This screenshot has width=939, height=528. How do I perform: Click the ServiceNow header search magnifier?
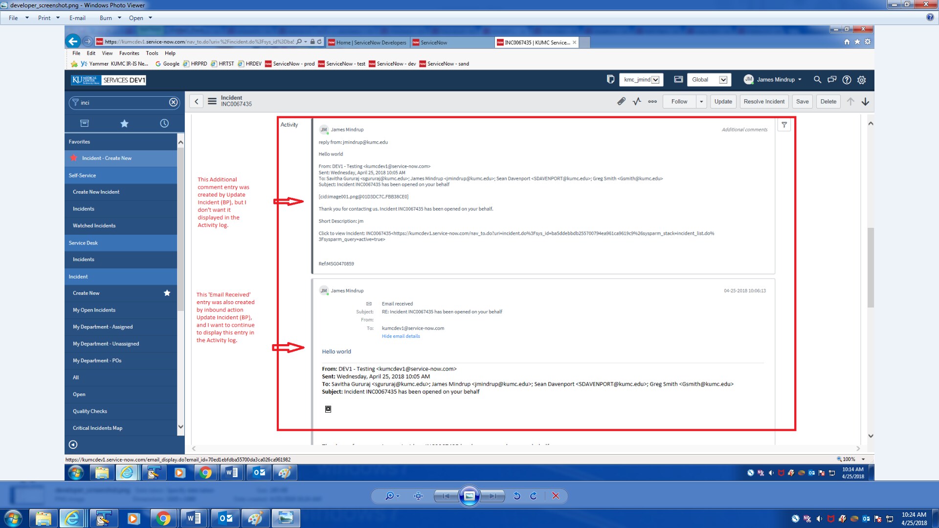817,79
